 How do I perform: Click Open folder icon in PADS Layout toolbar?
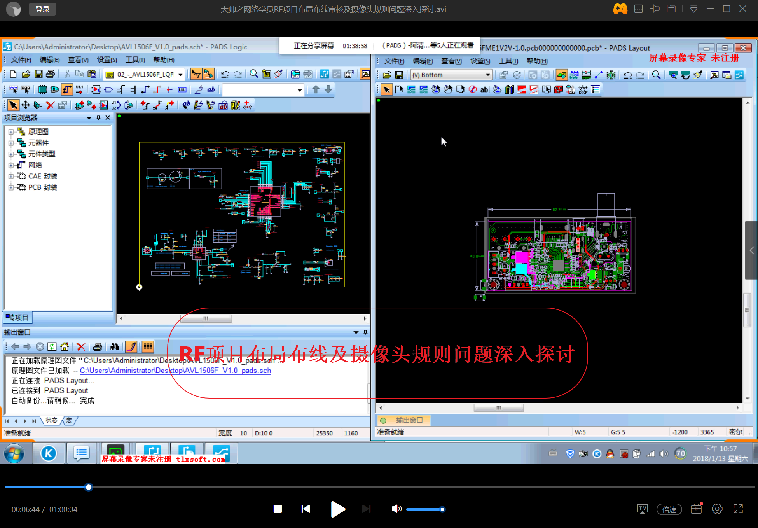click(x=387, y=75)
